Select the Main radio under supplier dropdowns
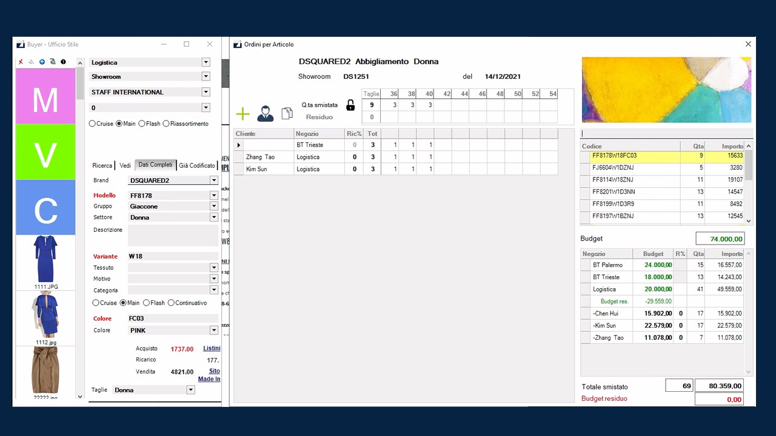Screen dimensions: 776x436 click(x=119, y=124)
